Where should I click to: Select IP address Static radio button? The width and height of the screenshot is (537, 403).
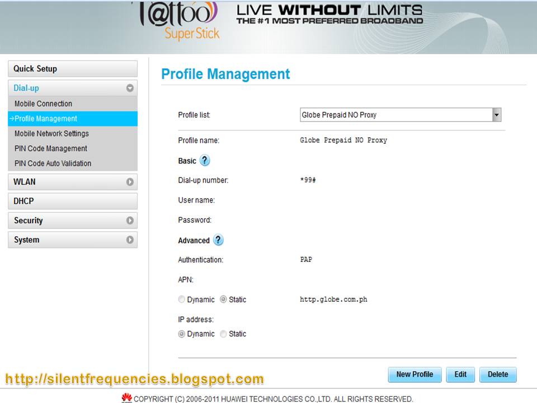point(223,334)
